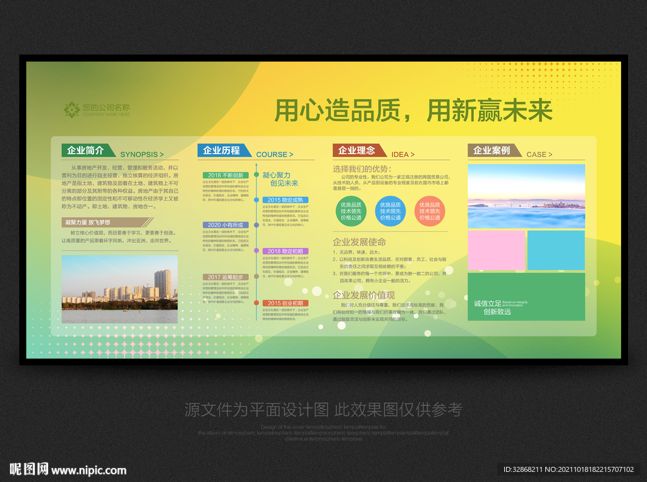Click the 凝心聚力 创见未来 slogan
Image resolution: width=647 pixels, height=482 pixels.
280,179
